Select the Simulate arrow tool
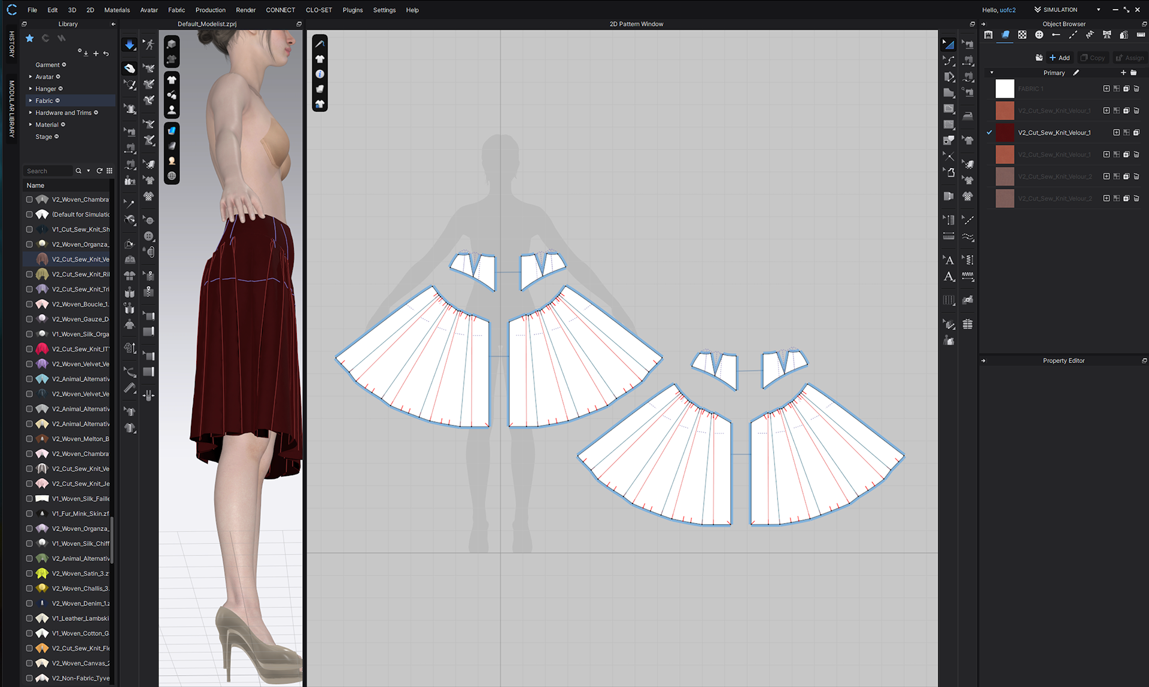The height and width of the screenshot is (687, 1149). (129, 45)
